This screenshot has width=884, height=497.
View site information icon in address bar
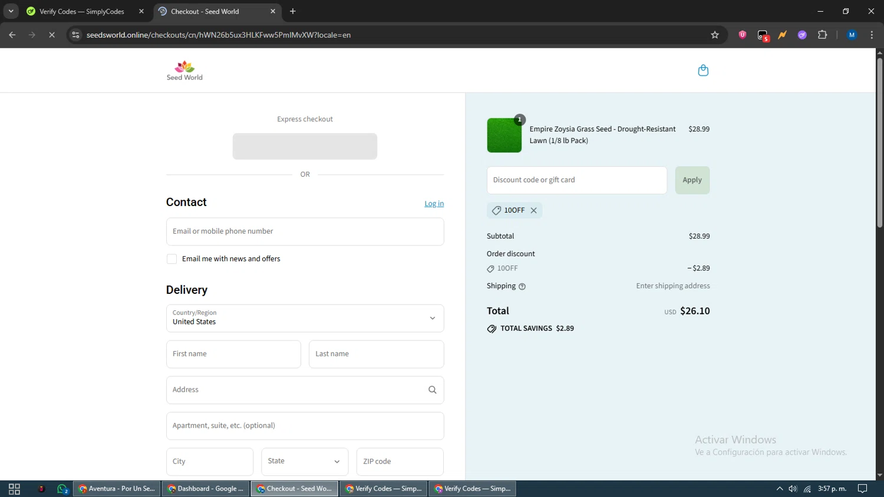[75, 35]
